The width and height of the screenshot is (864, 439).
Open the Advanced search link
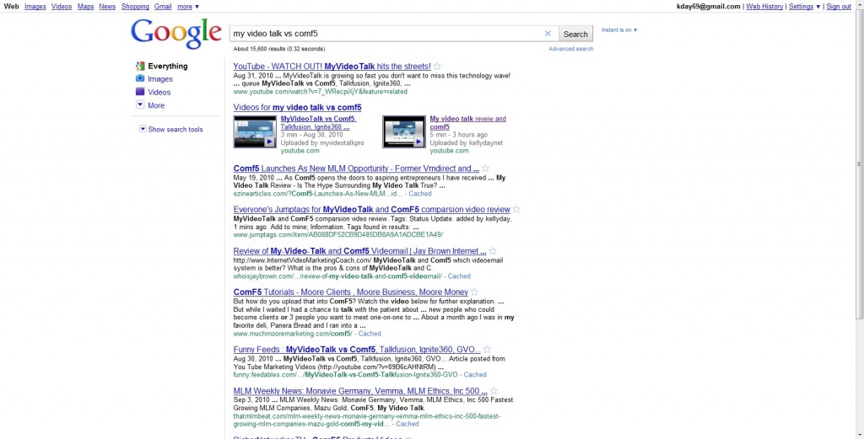571,49
